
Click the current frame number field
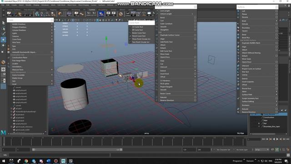(254, 139)
